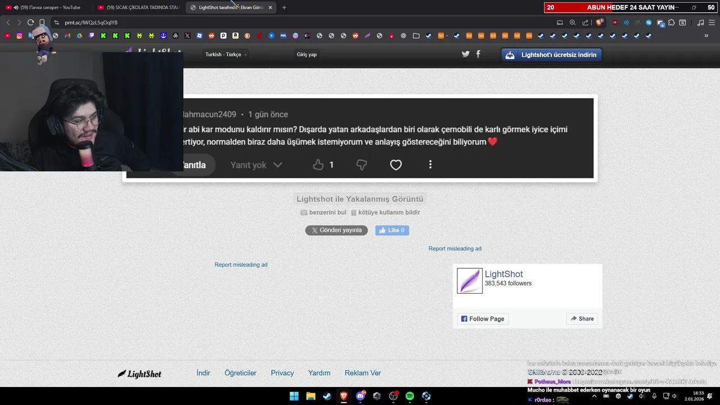Open the Windows Start button
Viewport: 720px width, 405px height.
point(294,396)
